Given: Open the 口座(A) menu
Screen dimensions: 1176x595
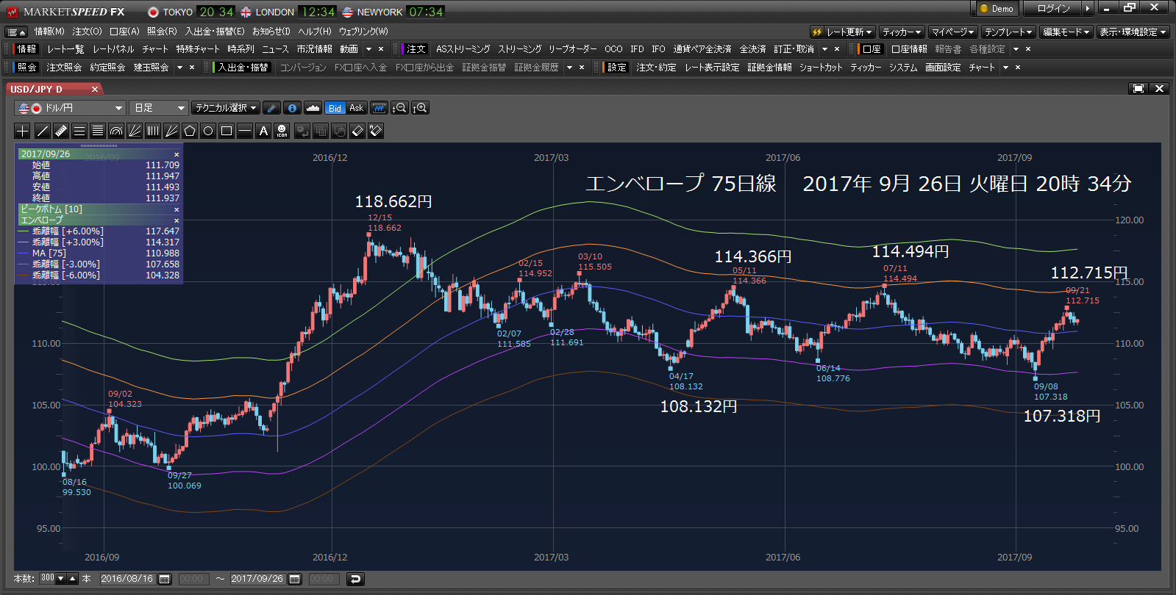Looking at the screenshot, I should click(124, 32).
